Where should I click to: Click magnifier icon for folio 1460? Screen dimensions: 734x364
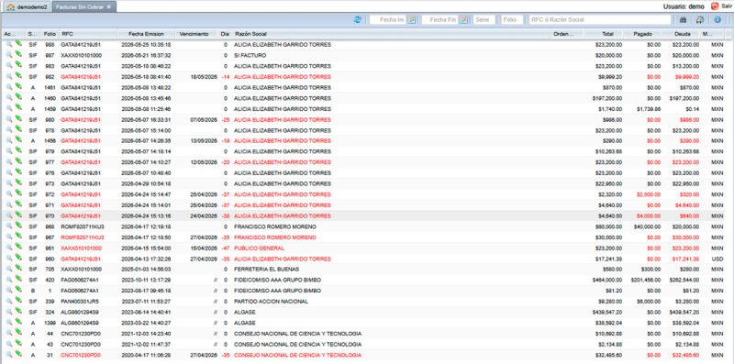pos(9,98)
